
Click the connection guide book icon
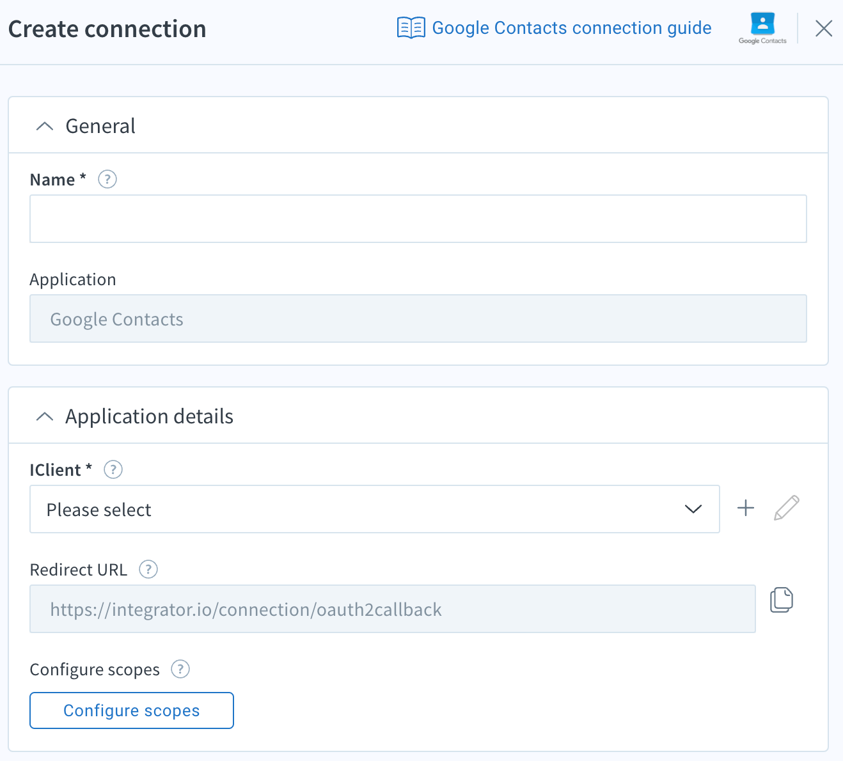411,28
